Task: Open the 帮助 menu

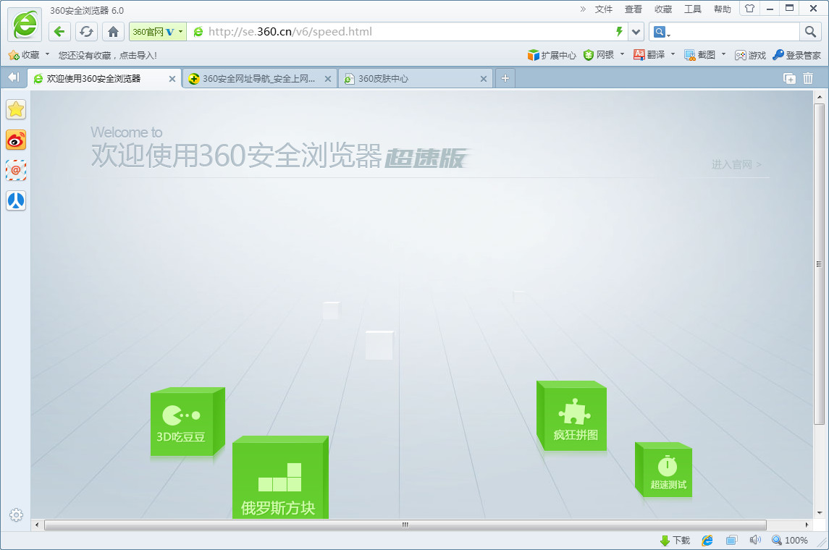Action: tap(722, 9)
